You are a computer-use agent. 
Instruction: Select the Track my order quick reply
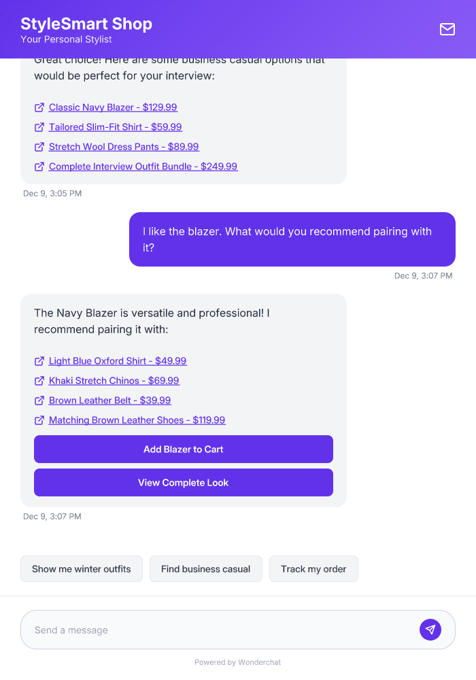[x=313, y=568]
